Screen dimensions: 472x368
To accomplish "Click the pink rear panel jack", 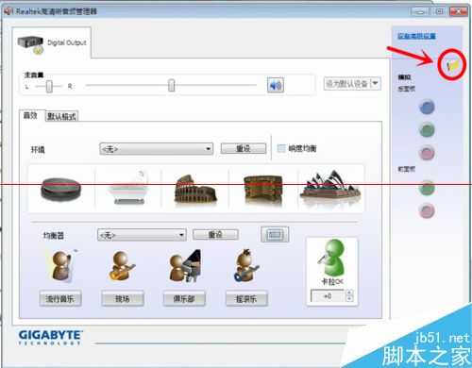I will (x=427, y=153).
